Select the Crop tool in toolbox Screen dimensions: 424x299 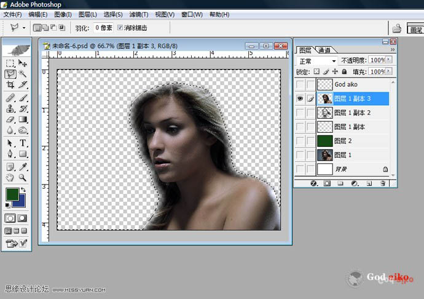[x=10, y=84]
